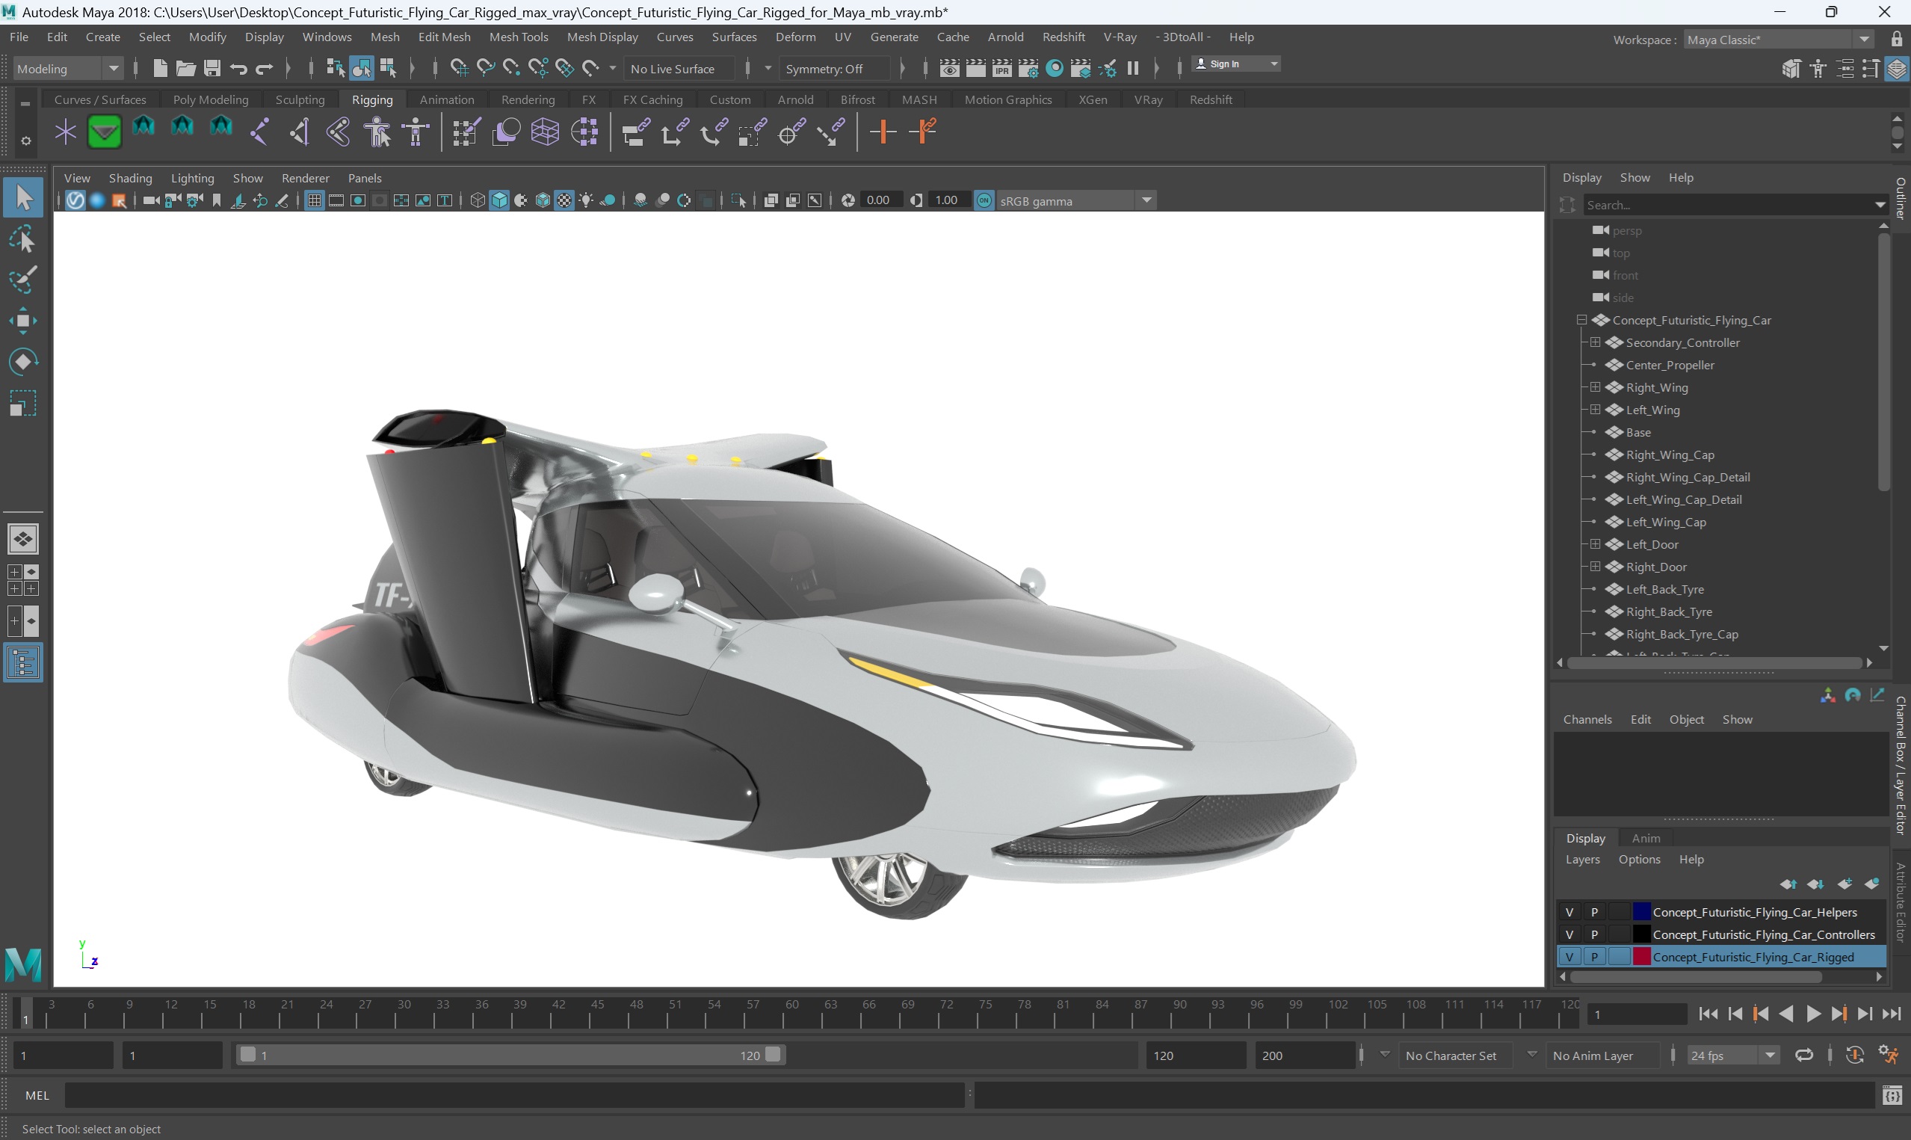Expand the Left_Door node

click(x=1595, y=544)
